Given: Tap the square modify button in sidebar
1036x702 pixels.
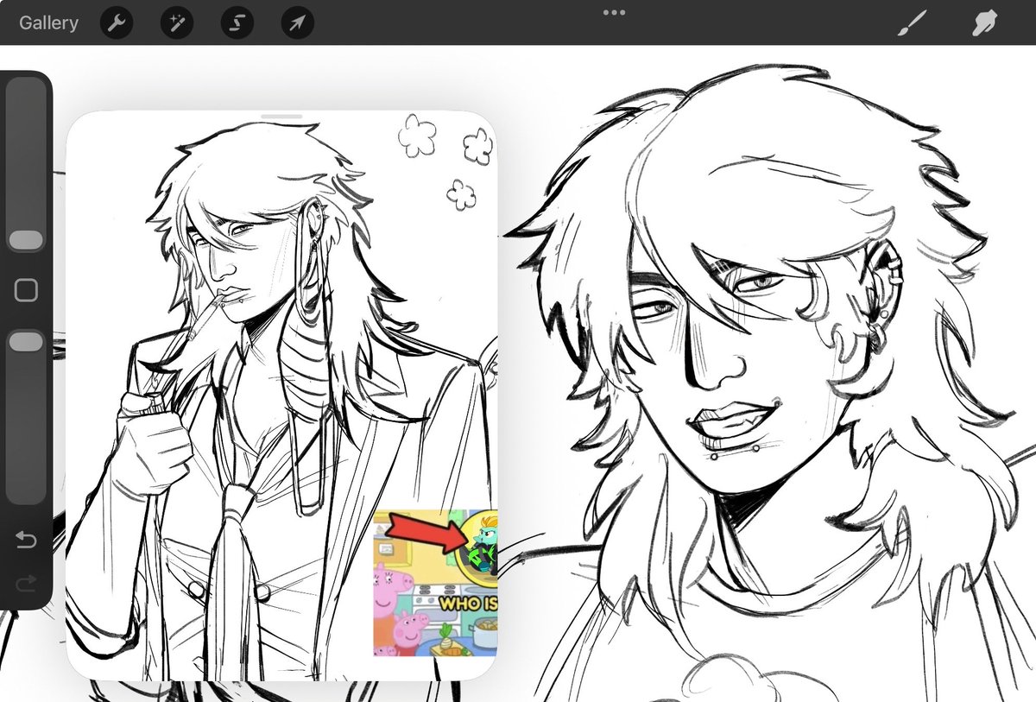Looking at the screenshot, I should tap(26, 291).
